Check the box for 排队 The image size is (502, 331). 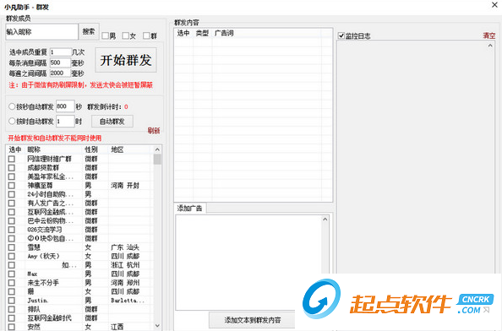coord(12,309)
